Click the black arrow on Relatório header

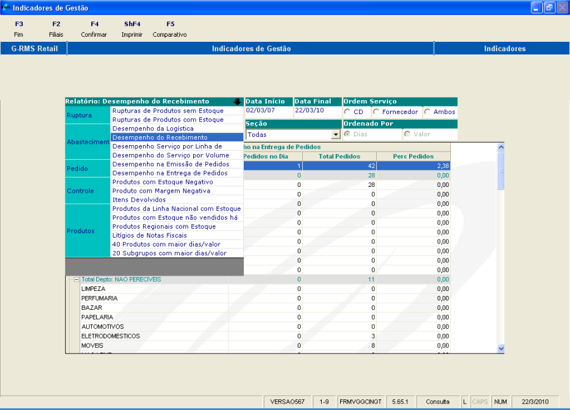tap(237, 101)
